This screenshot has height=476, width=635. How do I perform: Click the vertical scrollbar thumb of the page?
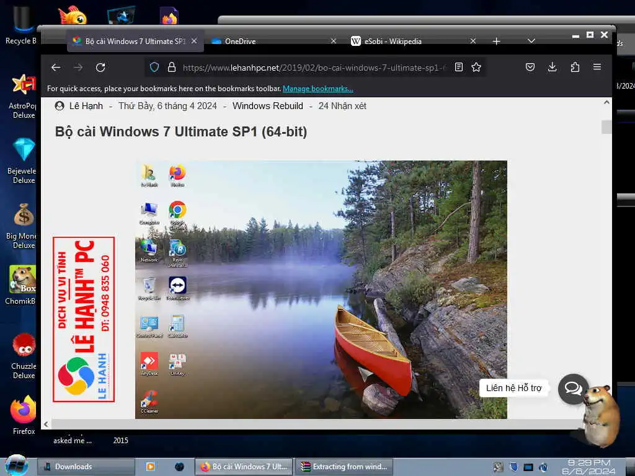tap(606, 126)
